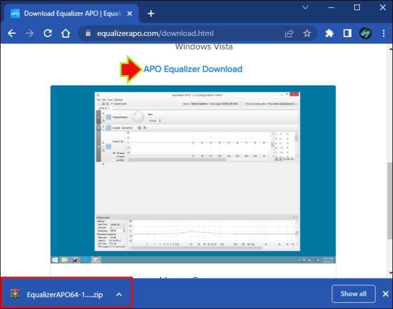
Task: Click the APO Equalizer Download link
Action: 193,69
